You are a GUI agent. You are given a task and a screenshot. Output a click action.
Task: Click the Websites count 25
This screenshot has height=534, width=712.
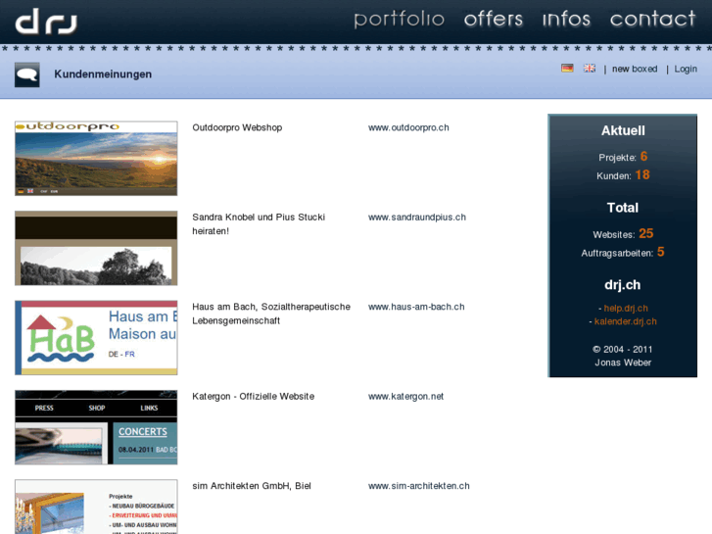(645, 233)
